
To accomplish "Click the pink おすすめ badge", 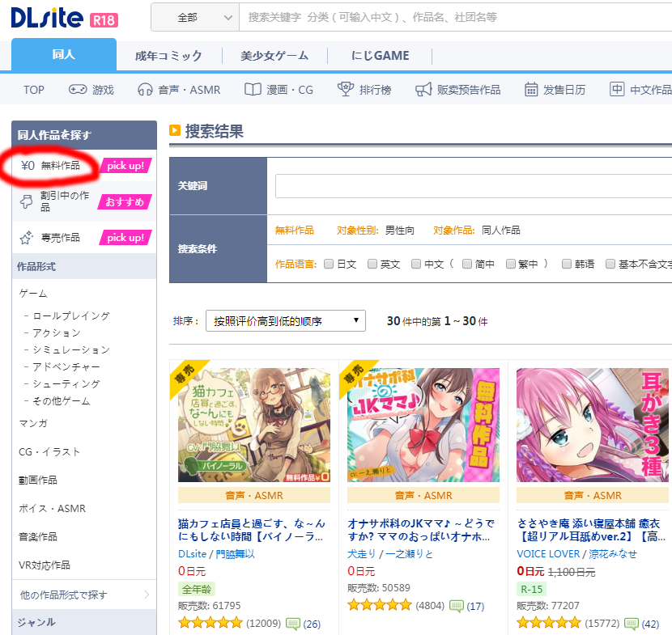I will [x=125, y=201].
